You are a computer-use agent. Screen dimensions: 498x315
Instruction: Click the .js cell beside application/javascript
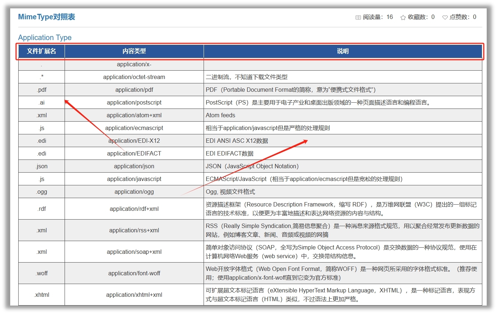pos(42,179)
